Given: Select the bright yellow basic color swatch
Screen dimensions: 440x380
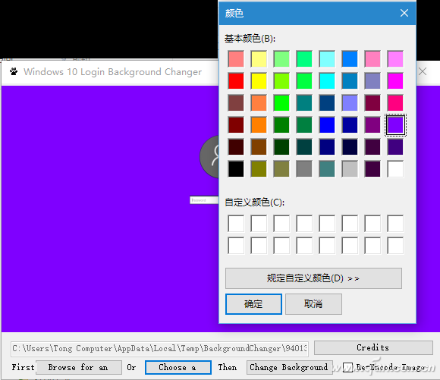Looking at the screenshot, I should 259,81.
